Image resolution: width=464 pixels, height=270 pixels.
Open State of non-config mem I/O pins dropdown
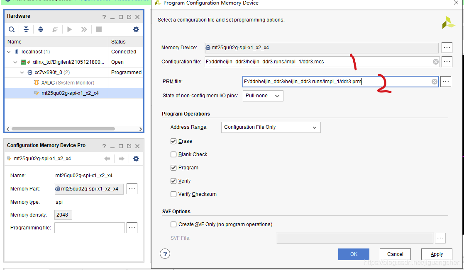coord(263,96)
